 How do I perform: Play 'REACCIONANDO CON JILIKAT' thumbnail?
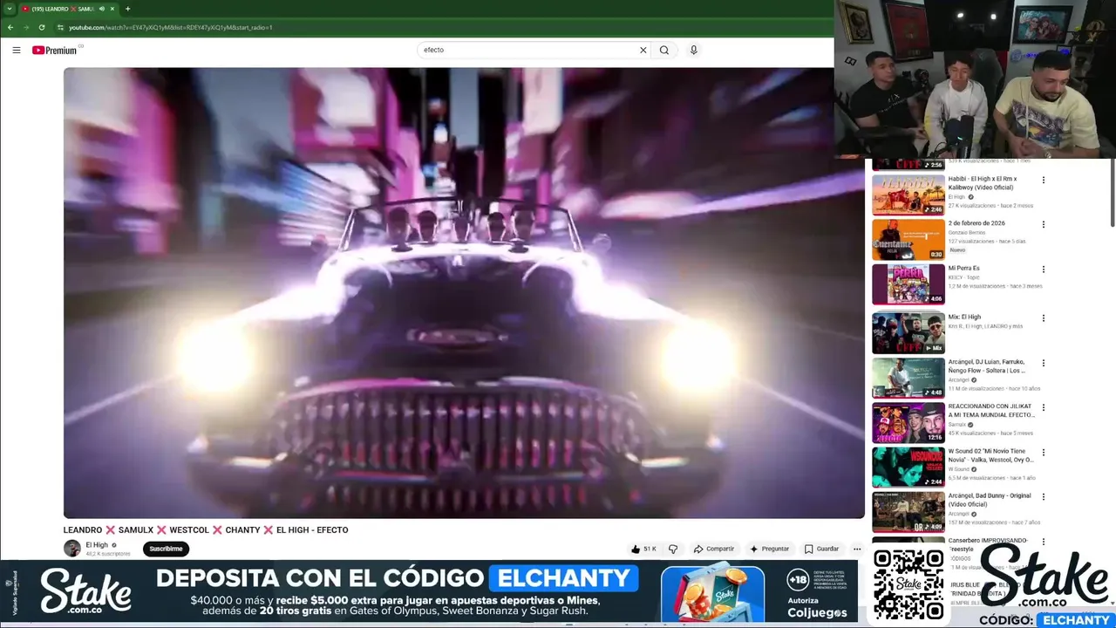[908, 423]
